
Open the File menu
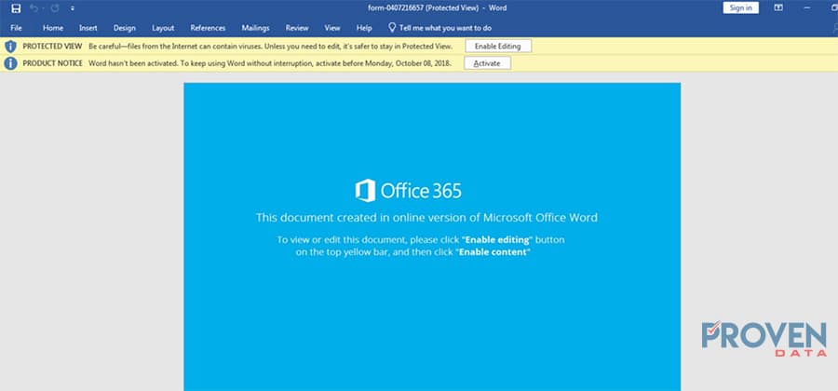click(16, 28)
